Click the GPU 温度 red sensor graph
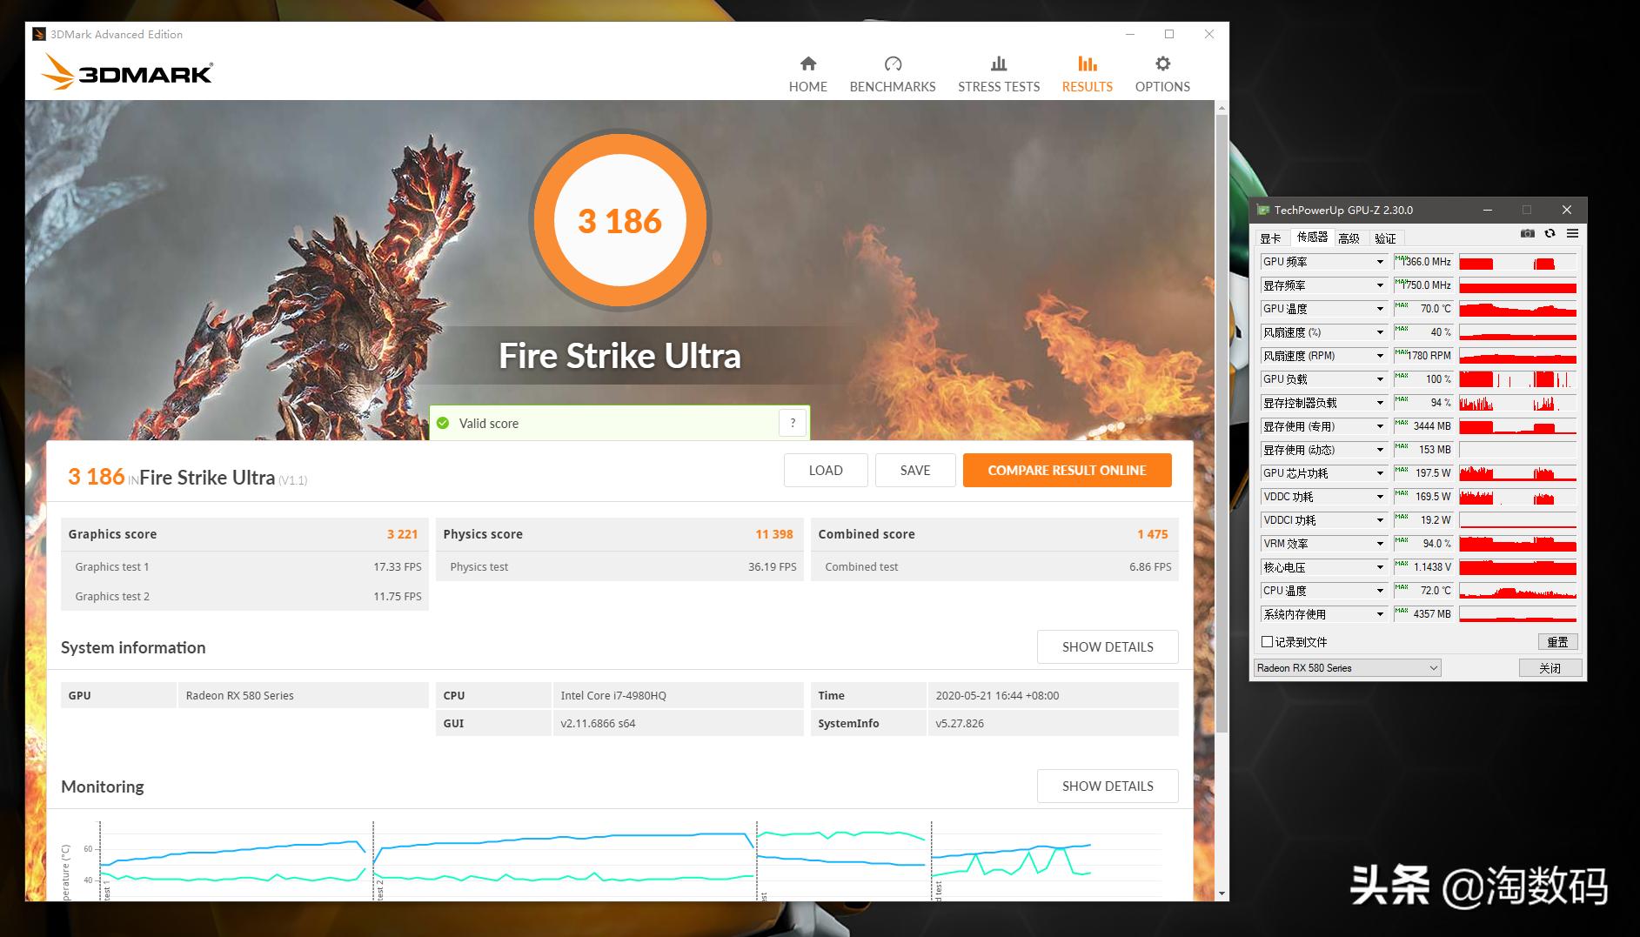Screen dimensions: 1640x937 (x=1517, y=309)
